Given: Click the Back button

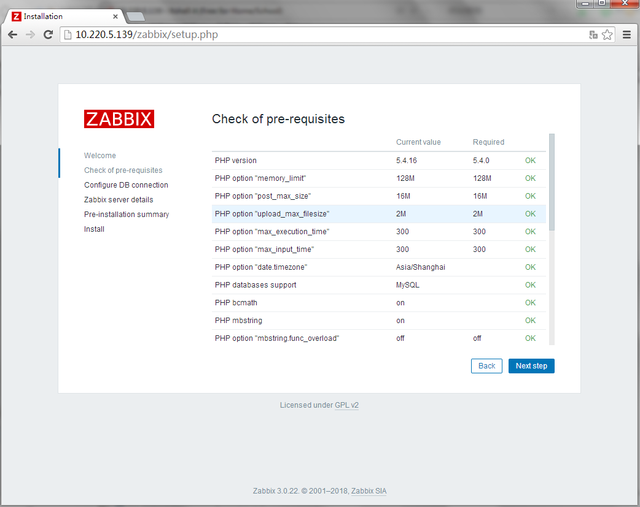Looking at the screenshot, I should point(486,366).
